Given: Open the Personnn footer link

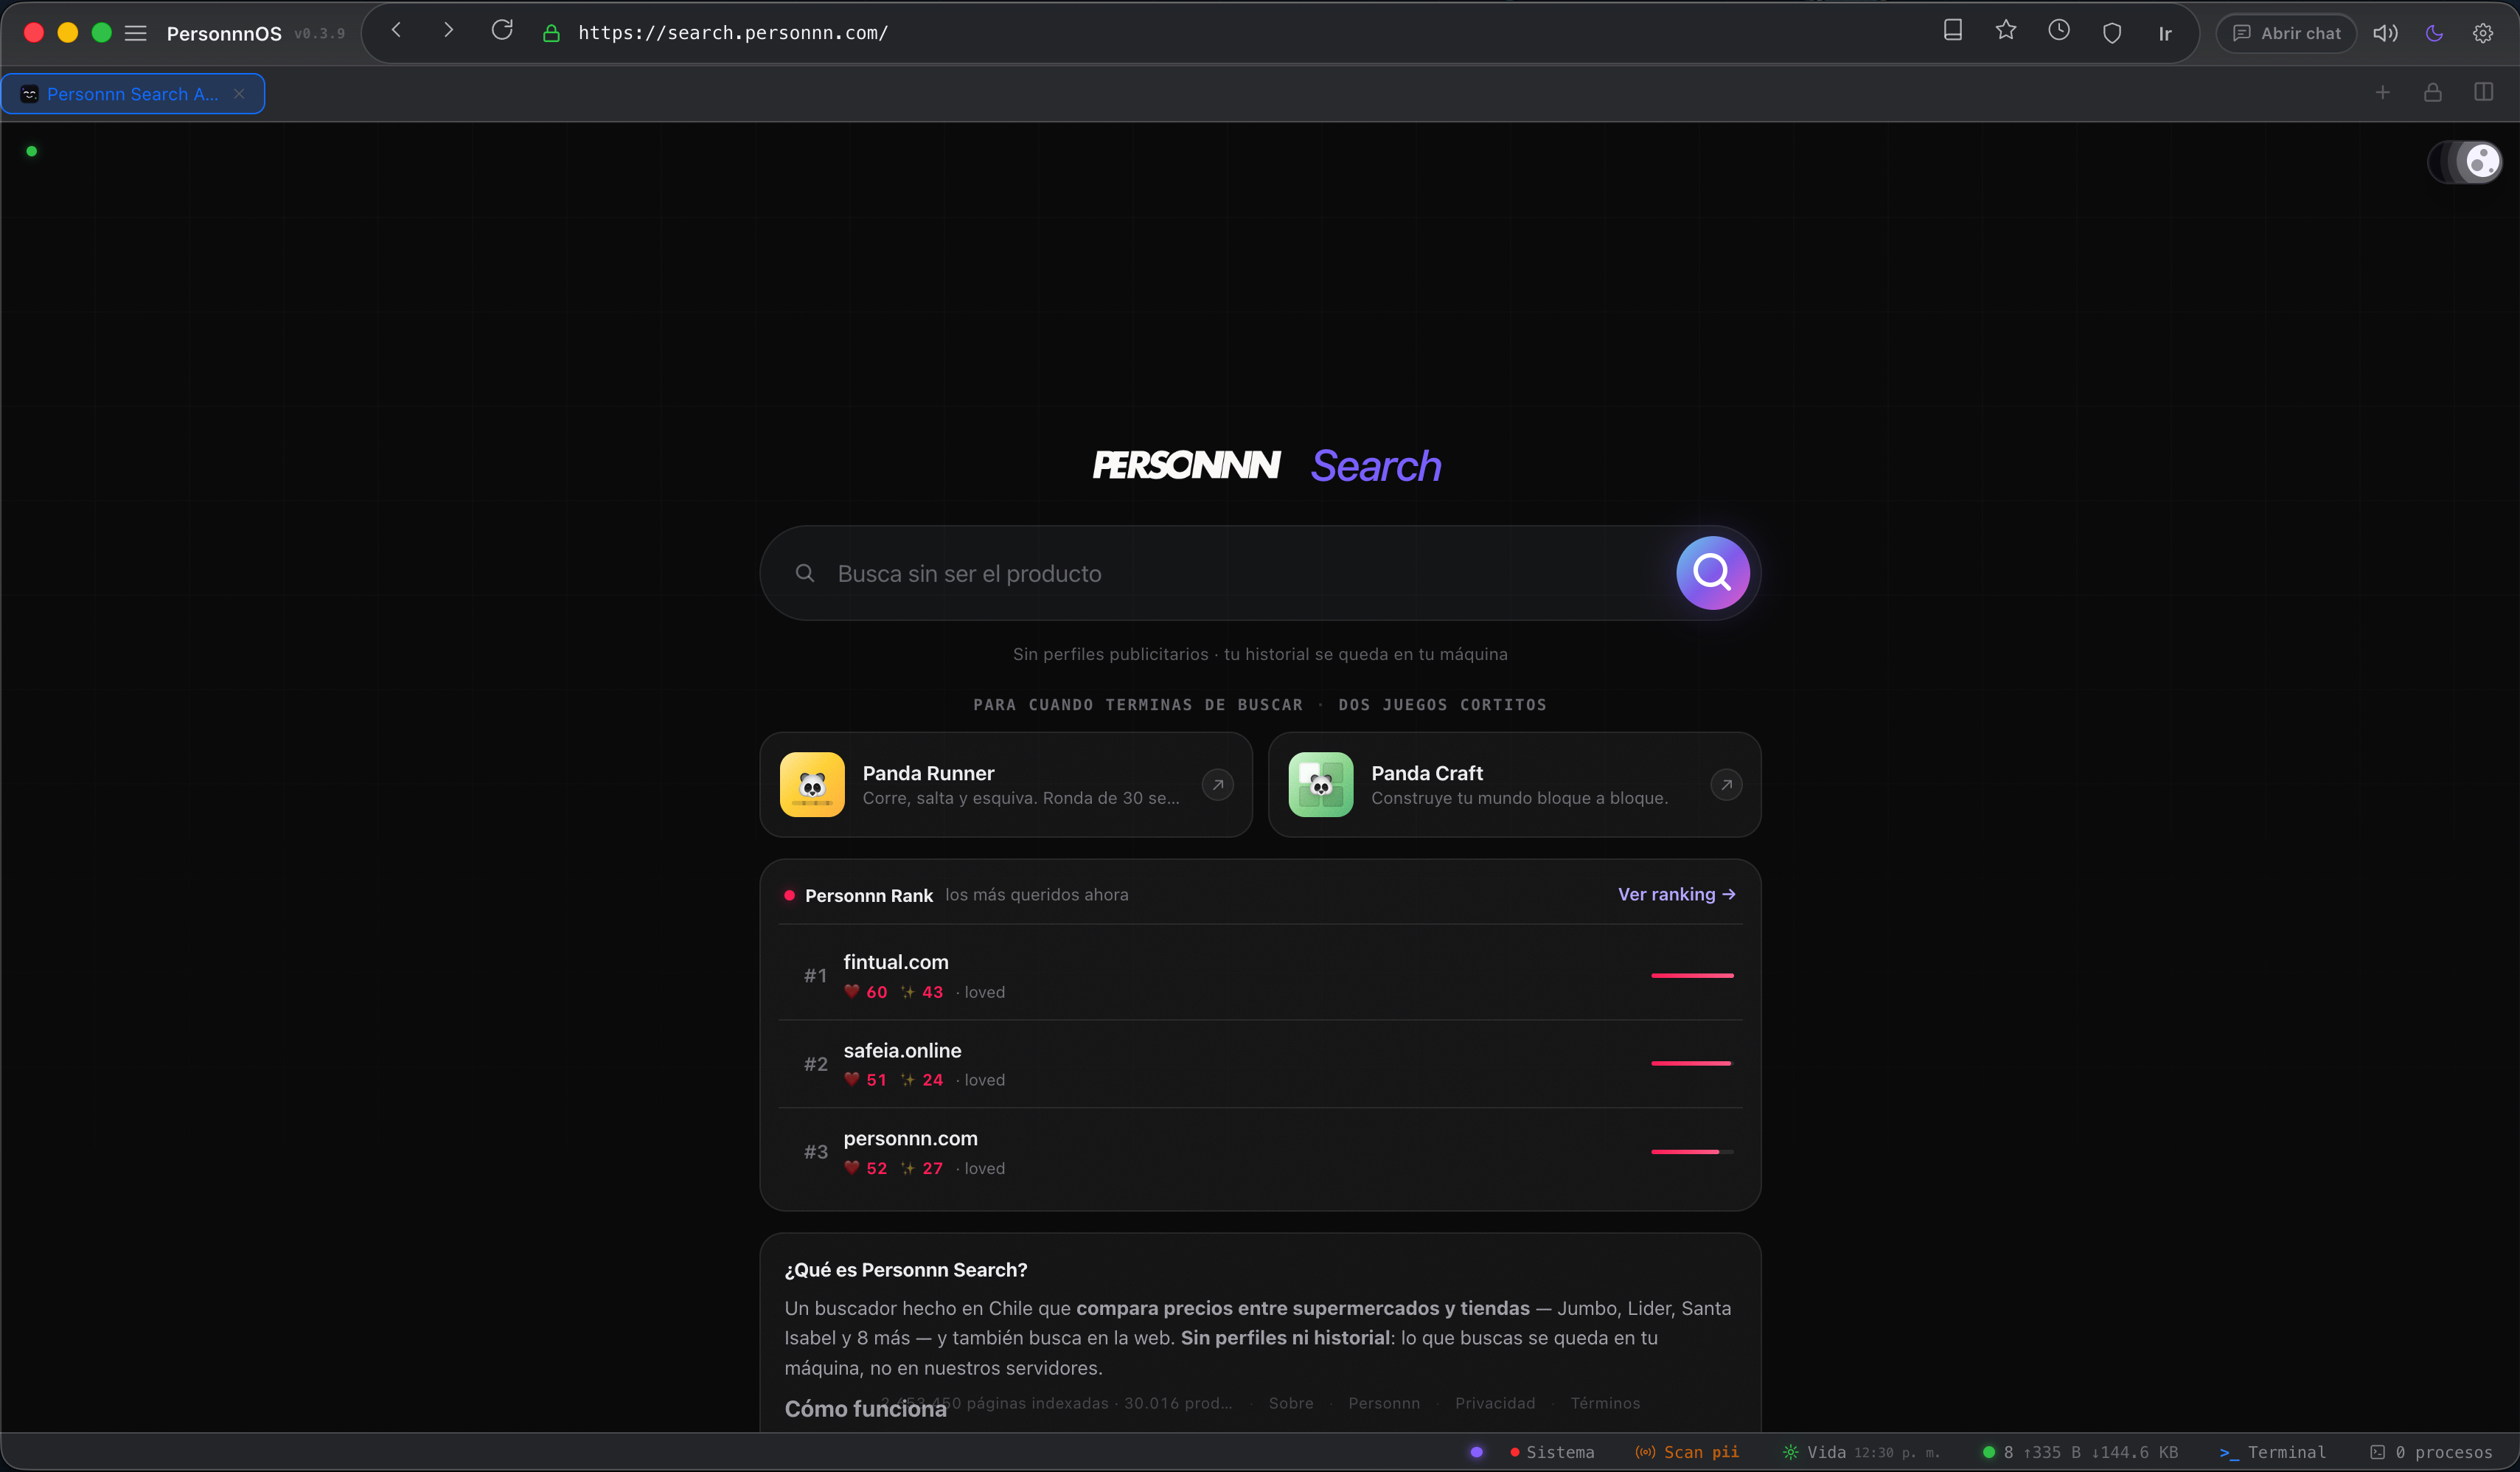Looking at the screenshot, I should pyautogui.click(x=1384, y=1403).
